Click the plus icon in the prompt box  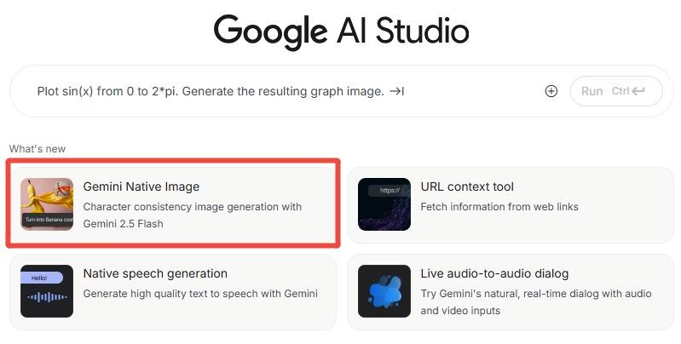click(x=551, y=91)
